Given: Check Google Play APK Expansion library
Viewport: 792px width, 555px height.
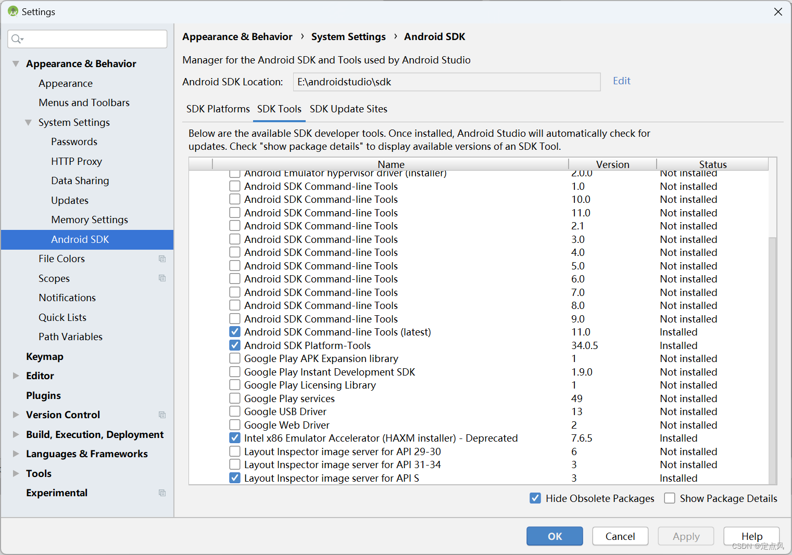Looking at the screenshot, I should point(235,358).
